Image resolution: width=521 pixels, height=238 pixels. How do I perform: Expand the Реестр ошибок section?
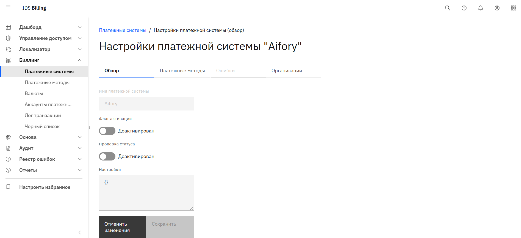tap(80, 159)
